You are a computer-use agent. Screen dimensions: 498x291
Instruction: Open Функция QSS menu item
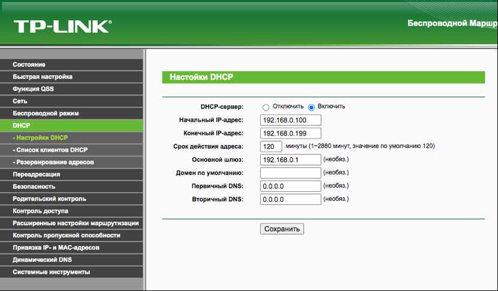[x=71, y=89]
